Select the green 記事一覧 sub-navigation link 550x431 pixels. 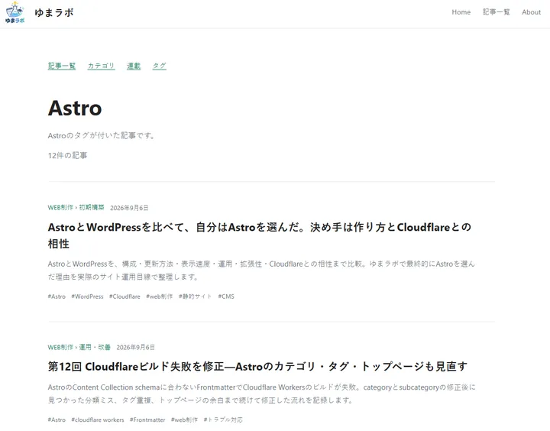click(x=62, y=66)
